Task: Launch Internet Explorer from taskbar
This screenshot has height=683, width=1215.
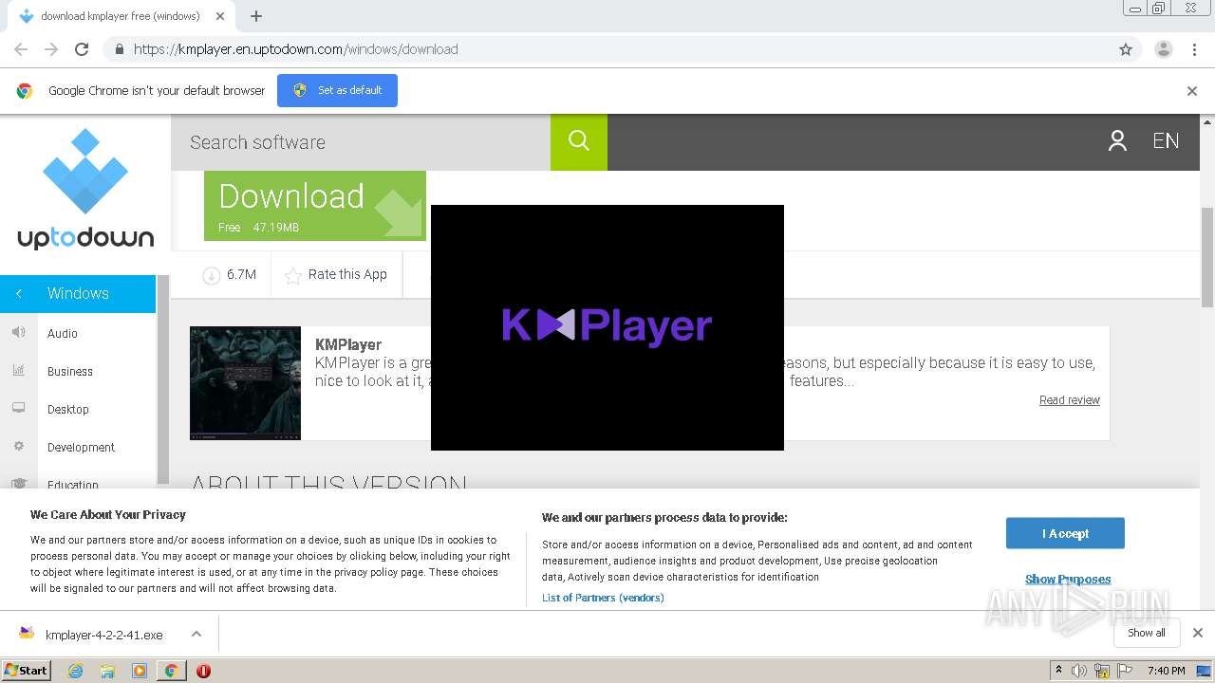Action: 76,671
